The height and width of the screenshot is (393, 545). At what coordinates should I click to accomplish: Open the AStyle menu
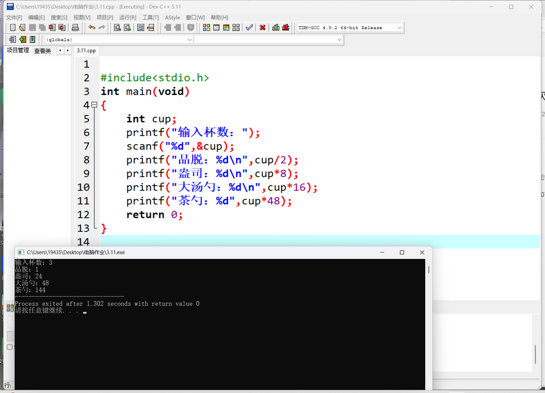click(172, 17)
